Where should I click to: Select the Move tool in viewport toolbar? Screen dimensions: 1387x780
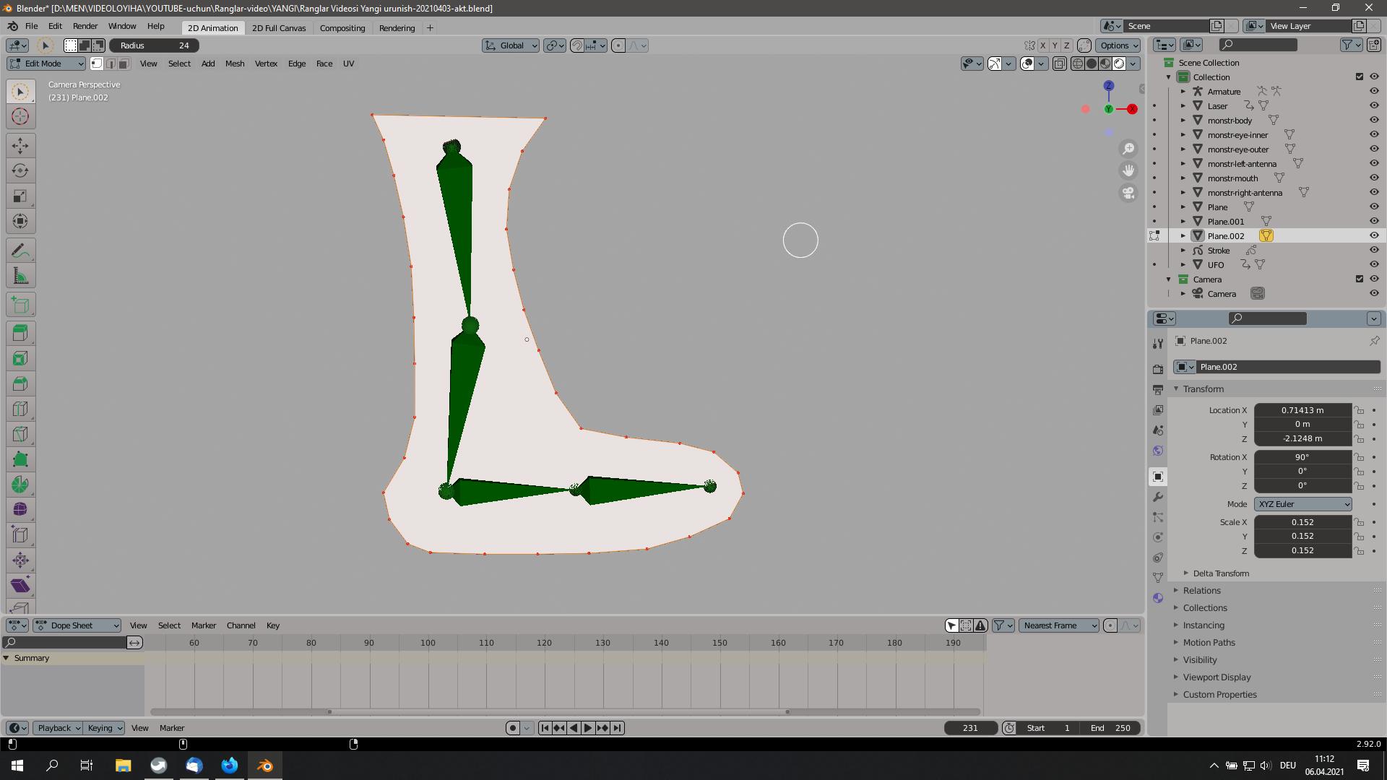point(20,145)
